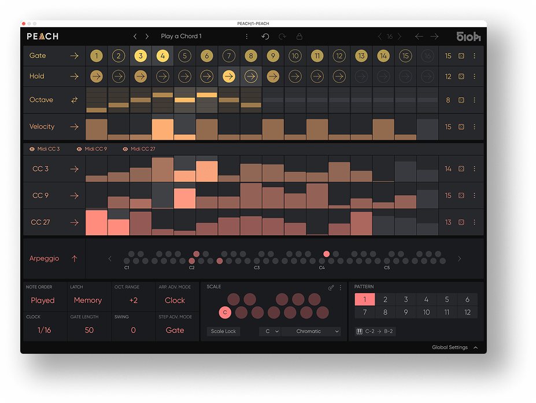Click the randomize dice icon on the Gate row
The image size is (536, 403).
coord(460,56)
